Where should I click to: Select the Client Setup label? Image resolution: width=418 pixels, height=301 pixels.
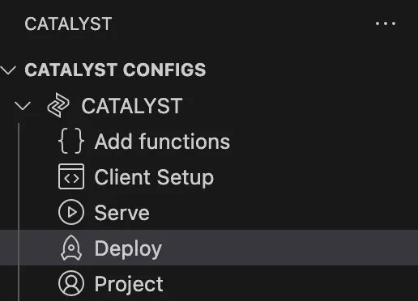[x=154, y=177]
